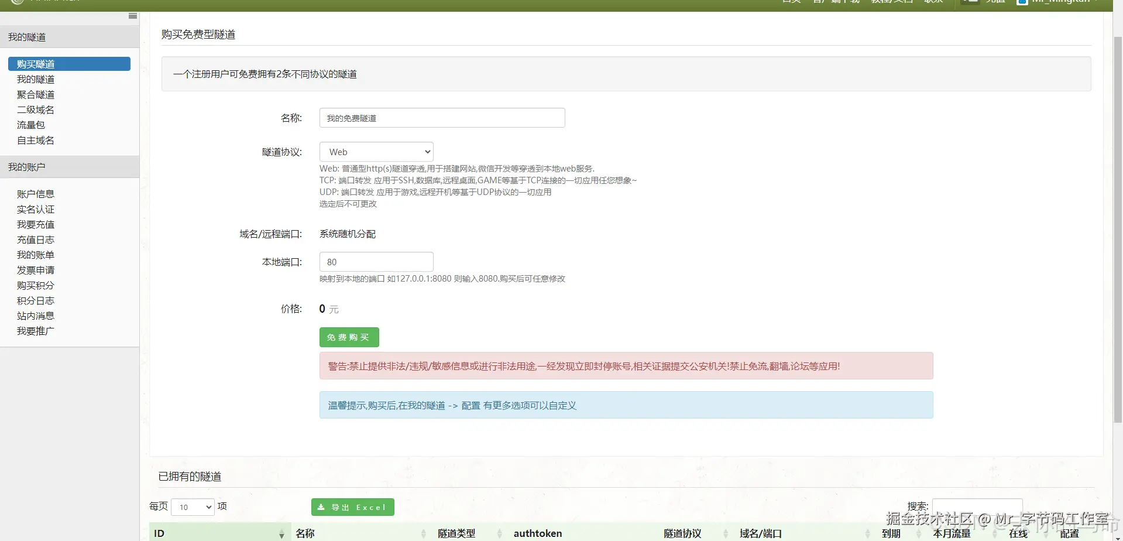Click the TCP: 端口转发 description line
The image size is (1123, 541).
pos(478,180)
